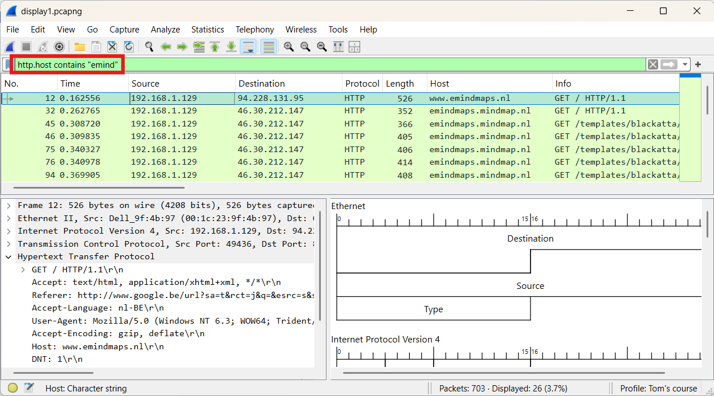The image size is (714, 396).
Task: Add a display filter button with plus
Action: (x=698, y=64)
